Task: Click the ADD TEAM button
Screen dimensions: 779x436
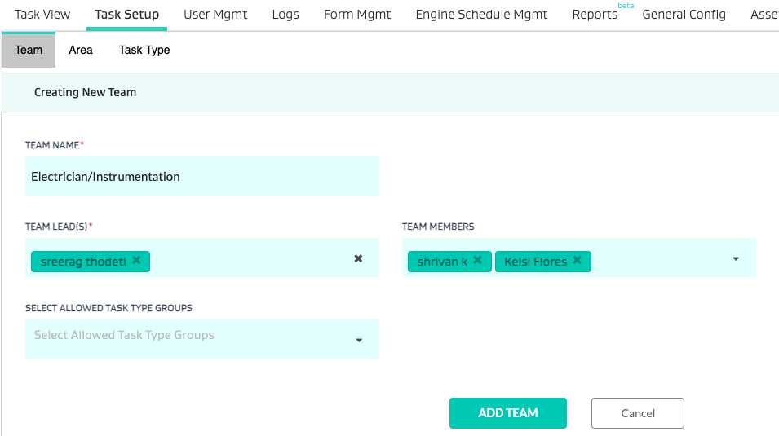Action: click(507, 413)
